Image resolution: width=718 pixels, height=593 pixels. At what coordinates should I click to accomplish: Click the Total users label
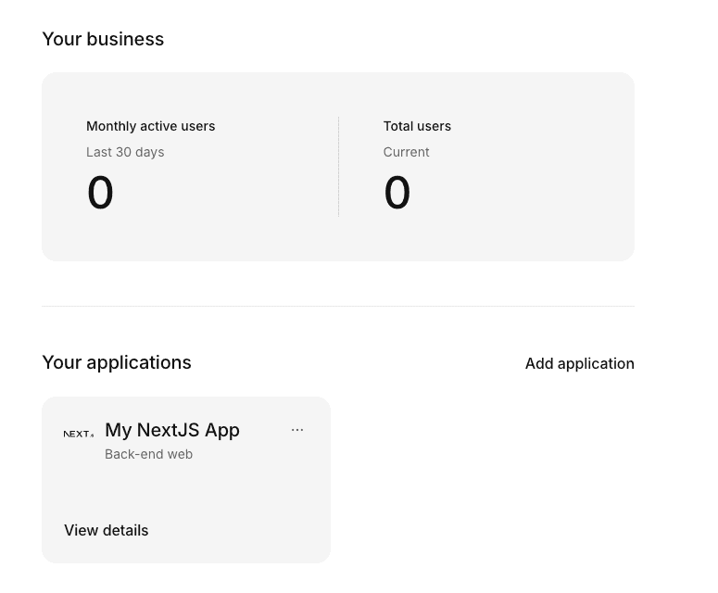(417, 126)
